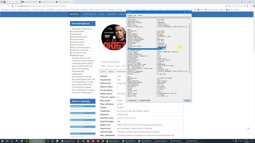This screenshot has width=255, height=143.
Task: Open the notification center icon
Action: [252, 141]
